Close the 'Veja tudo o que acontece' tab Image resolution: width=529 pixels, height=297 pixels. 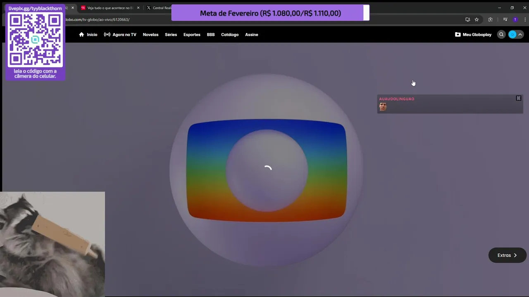(138, 8)
